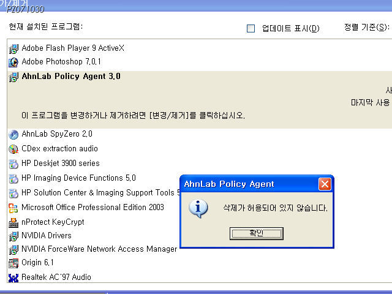Click the Origin 6.1 icon

[13, 263]
